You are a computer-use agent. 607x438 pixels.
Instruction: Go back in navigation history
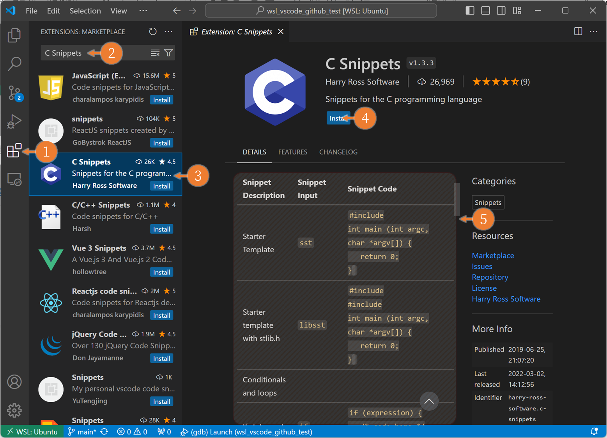(177, 11)
